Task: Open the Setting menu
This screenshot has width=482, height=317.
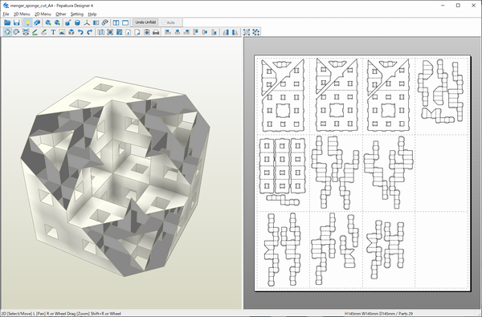Action: point(77,14)
